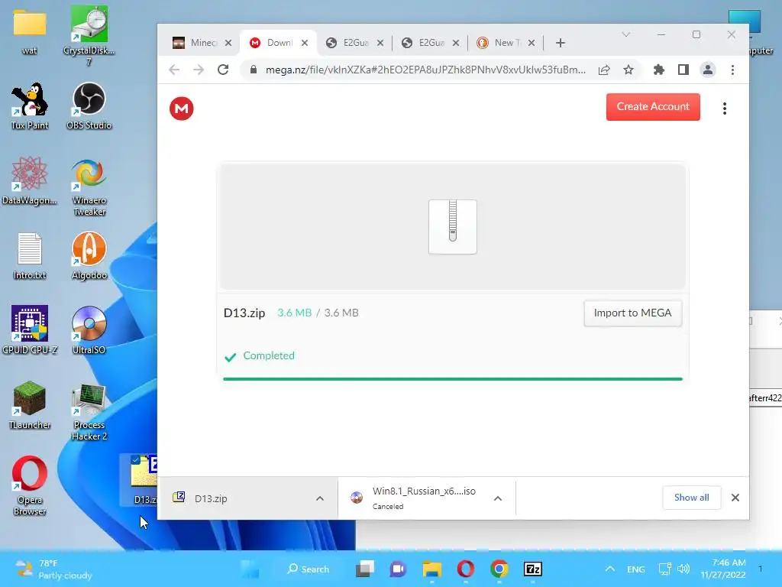This screenshot has width=782, height=587.
Task: Expand D13.zip download options chevron
Action: pyautogui.click(x=320, y=498)
